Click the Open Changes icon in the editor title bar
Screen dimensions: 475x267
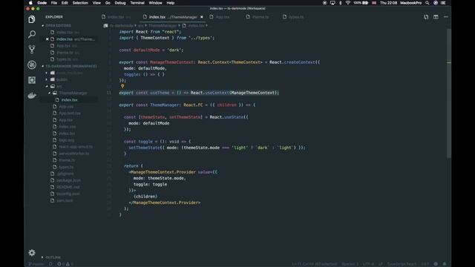pyautogui.click(x=426, y=17)
